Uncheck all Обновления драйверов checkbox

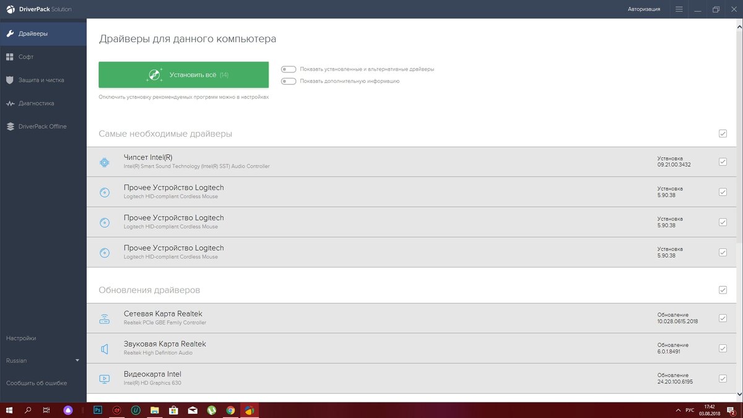click(x=723, y=290)
